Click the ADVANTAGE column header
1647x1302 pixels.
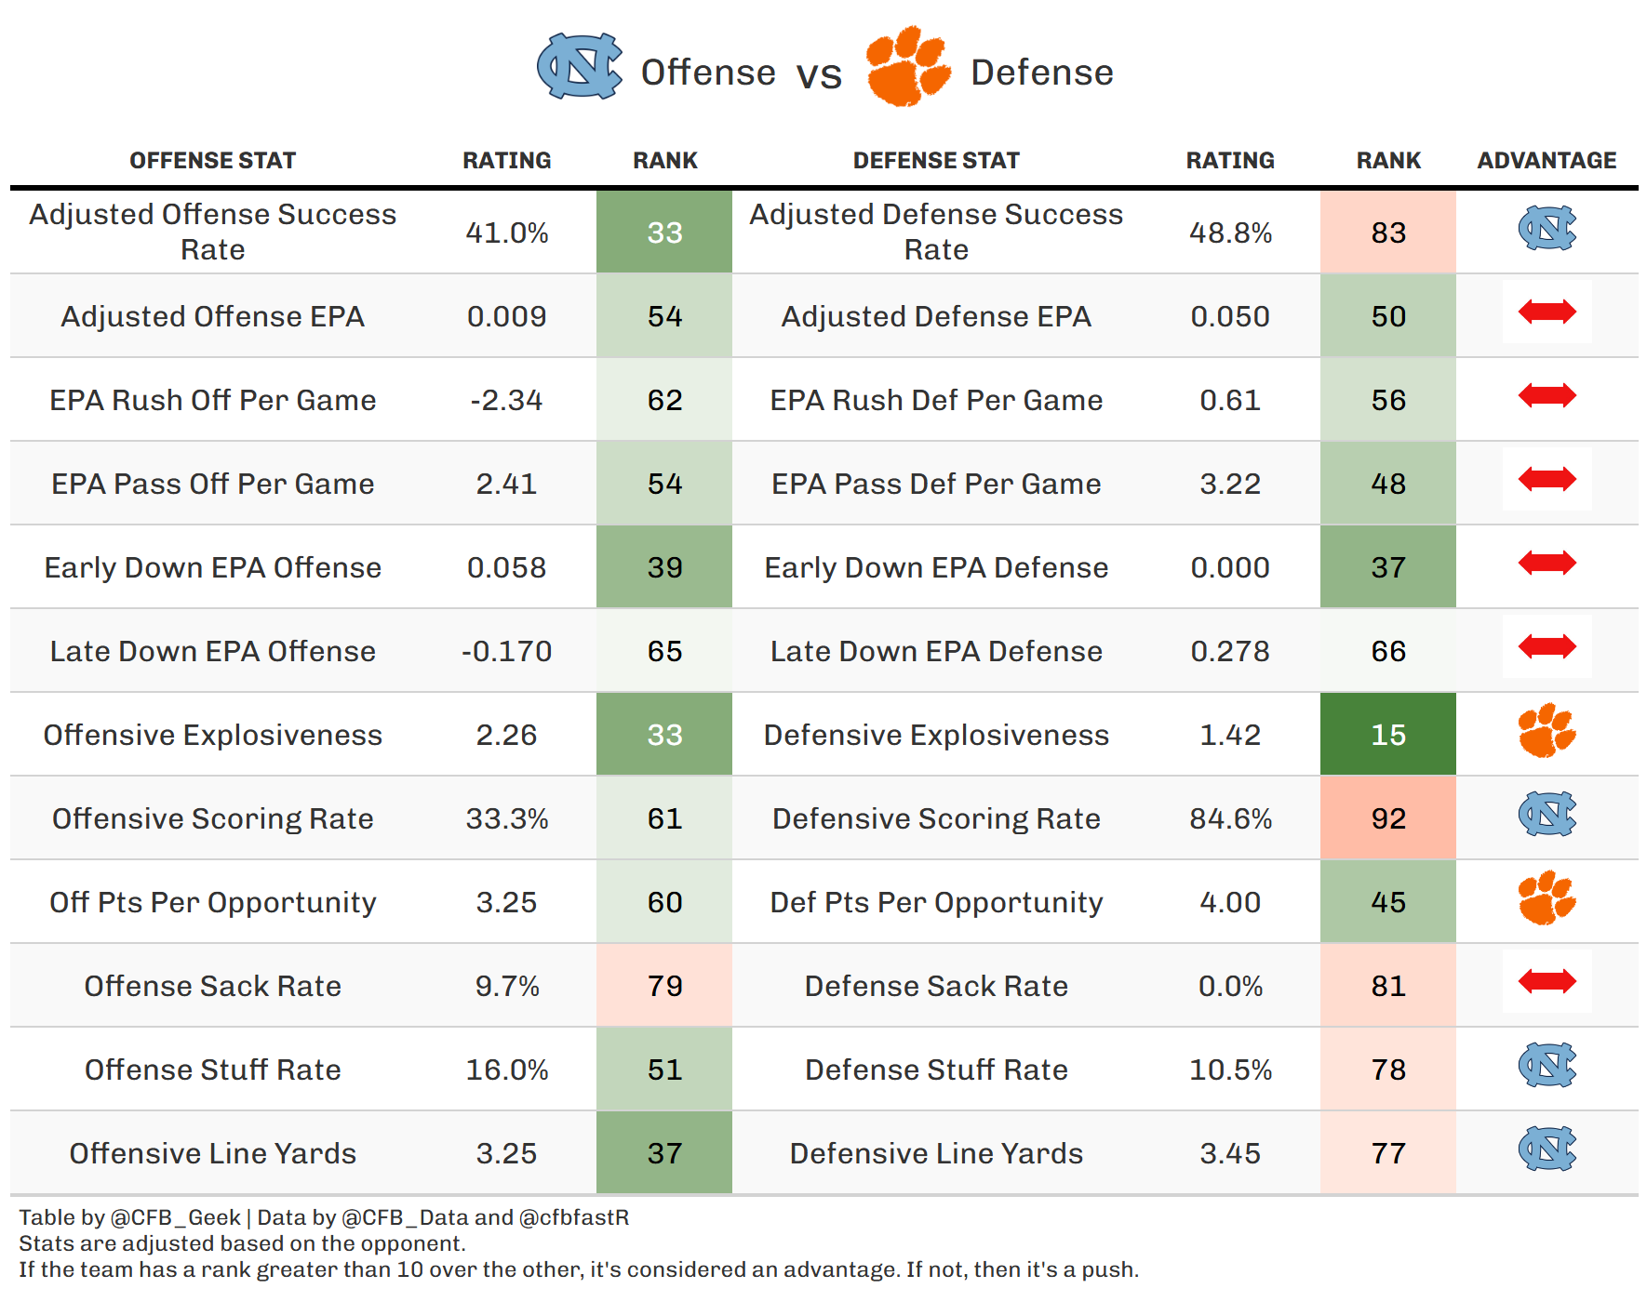click(1547, 161)
